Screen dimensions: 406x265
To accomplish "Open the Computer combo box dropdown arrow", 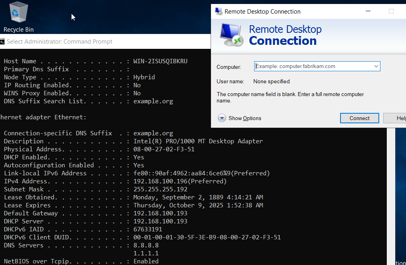I will tap(376, 66).
